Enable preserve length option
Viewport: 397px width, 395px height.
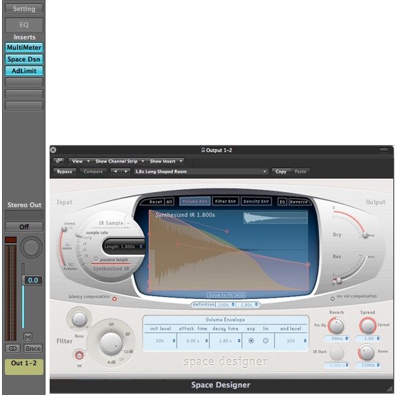[x=96, y=259]
